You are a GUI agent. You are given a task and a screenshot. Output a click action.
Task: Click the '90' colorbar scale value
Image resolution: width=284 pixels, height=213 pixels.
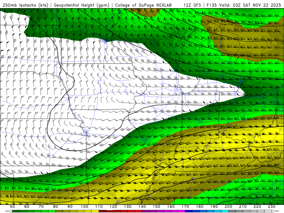click(x=70, y=207)
